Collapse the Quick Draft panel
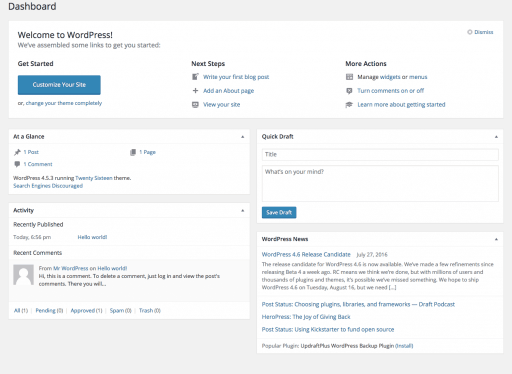The width and height of the screenshot is (512, 374). pyautogui.click(x=496, y=136)
